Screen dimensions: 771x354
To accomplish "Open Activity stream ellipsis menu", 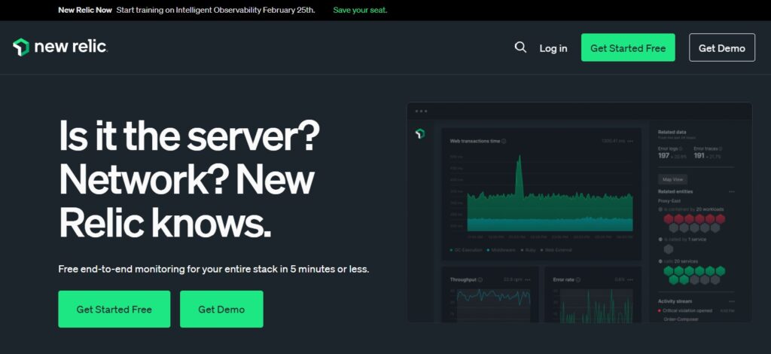I will (732, 301).
